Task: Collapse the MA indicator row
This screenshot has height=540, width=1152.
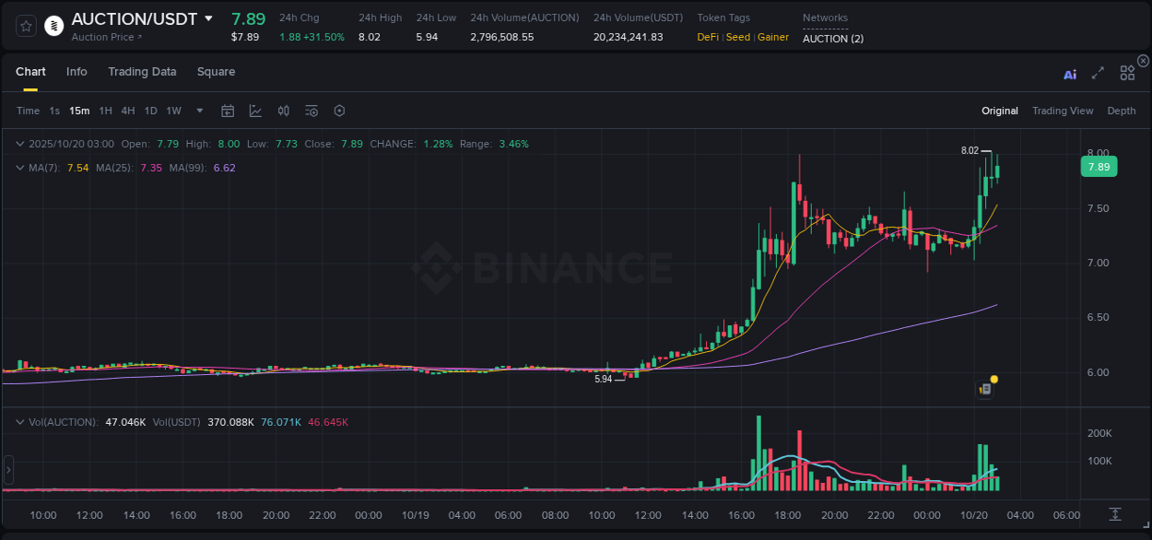Action: pyautogui.click(x=19, y=168)
